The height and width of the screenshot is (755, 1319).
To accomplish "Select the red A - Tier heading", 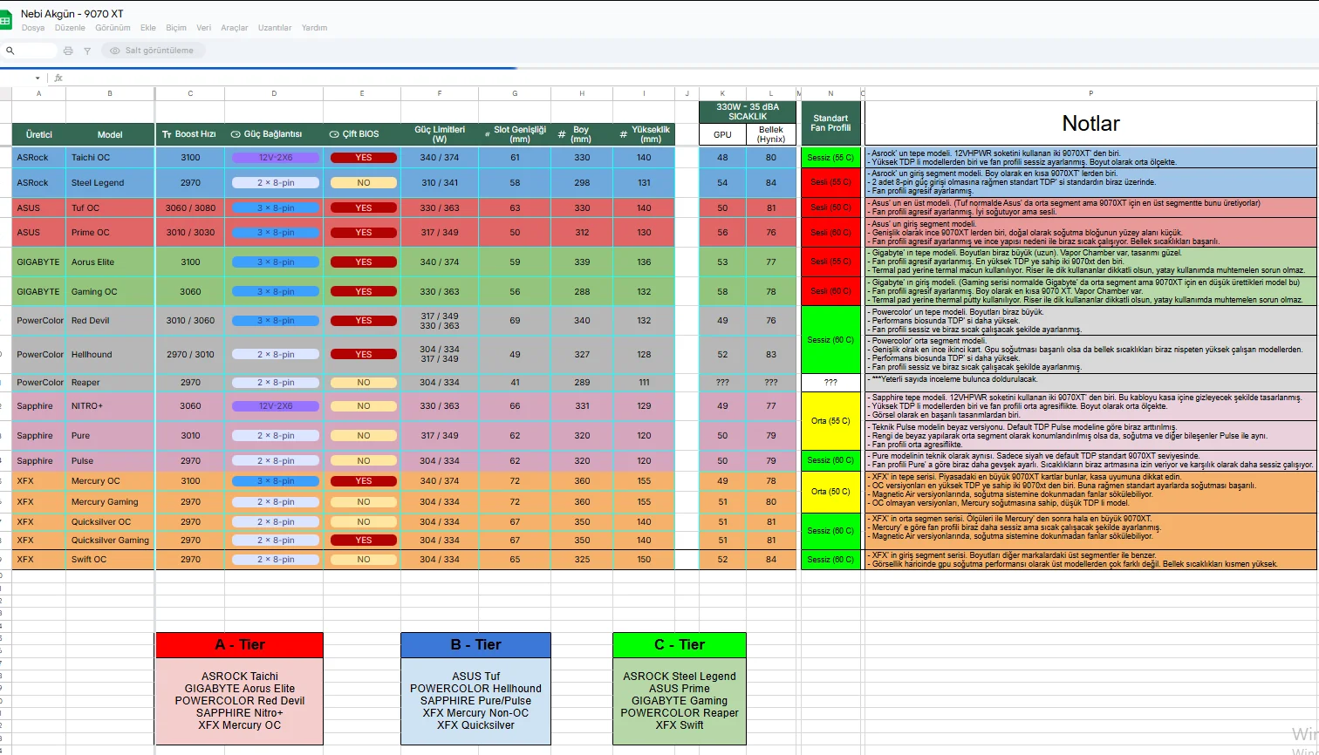I will coord(239,645).
